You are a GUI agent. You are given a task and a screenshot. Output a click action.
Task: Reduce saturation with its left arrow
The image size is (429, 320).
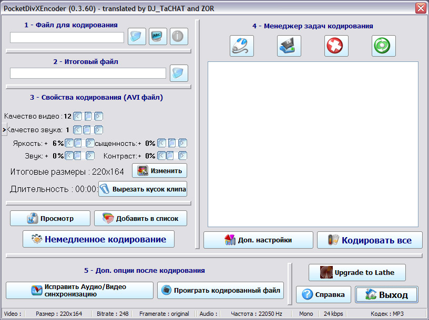coord(162,143)
